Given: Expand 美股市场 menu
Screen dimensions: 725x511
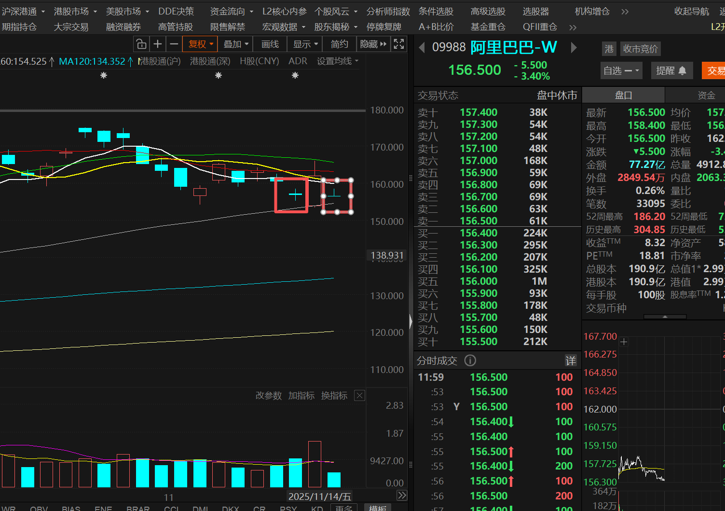Looking at the screenshot, I should pyautogui.click(x=128, y=12).
